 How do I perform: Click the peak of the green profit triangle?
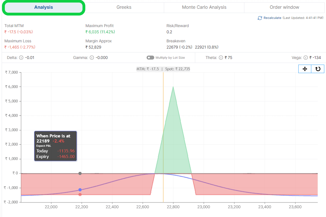[173, 87]
